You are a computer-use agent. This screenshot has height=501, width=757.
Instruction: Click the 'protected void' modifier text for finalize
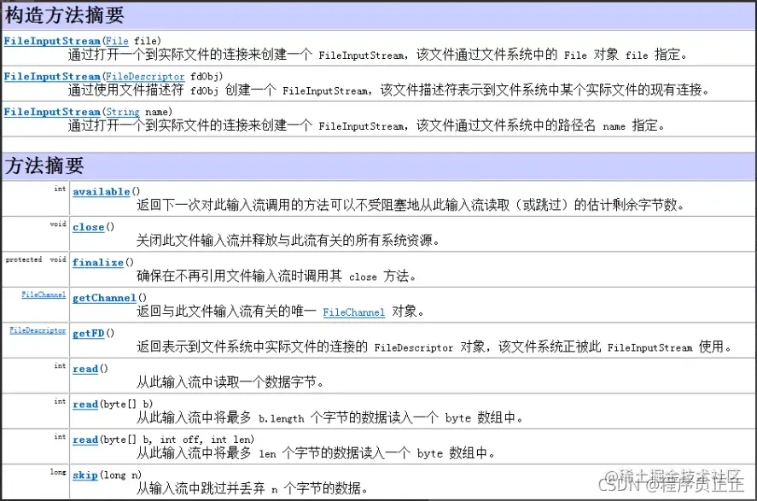pyautogui.click(x=36, y=259)
